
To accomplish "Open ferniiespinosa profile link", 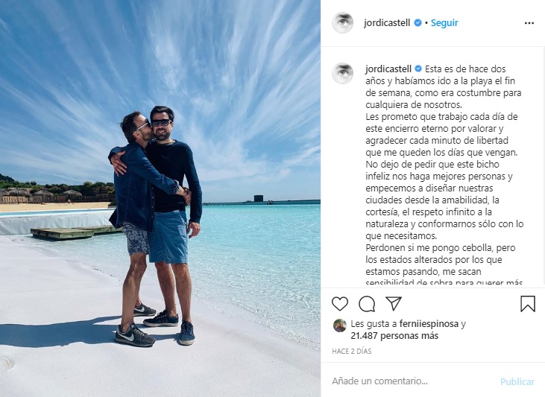I will 429,324.
